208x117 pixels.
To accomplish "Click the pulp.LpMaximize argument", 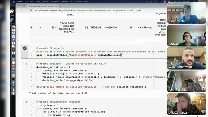I will tap(109, 55).
